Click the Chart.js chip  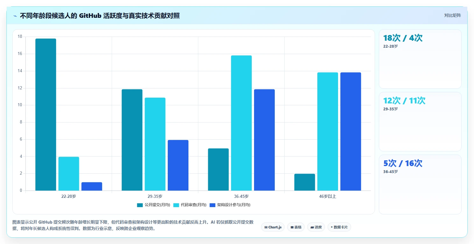pyautogui.click(x=273, y=227)
